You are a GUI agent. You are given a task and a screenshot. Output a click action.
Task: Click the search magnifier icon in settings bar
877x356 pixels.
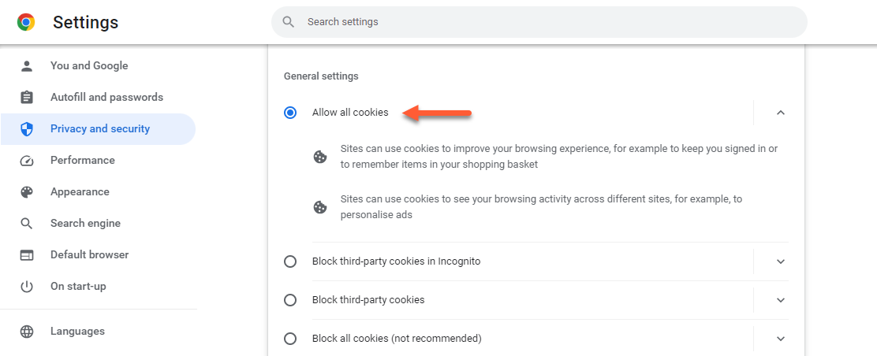click(289, 22)
